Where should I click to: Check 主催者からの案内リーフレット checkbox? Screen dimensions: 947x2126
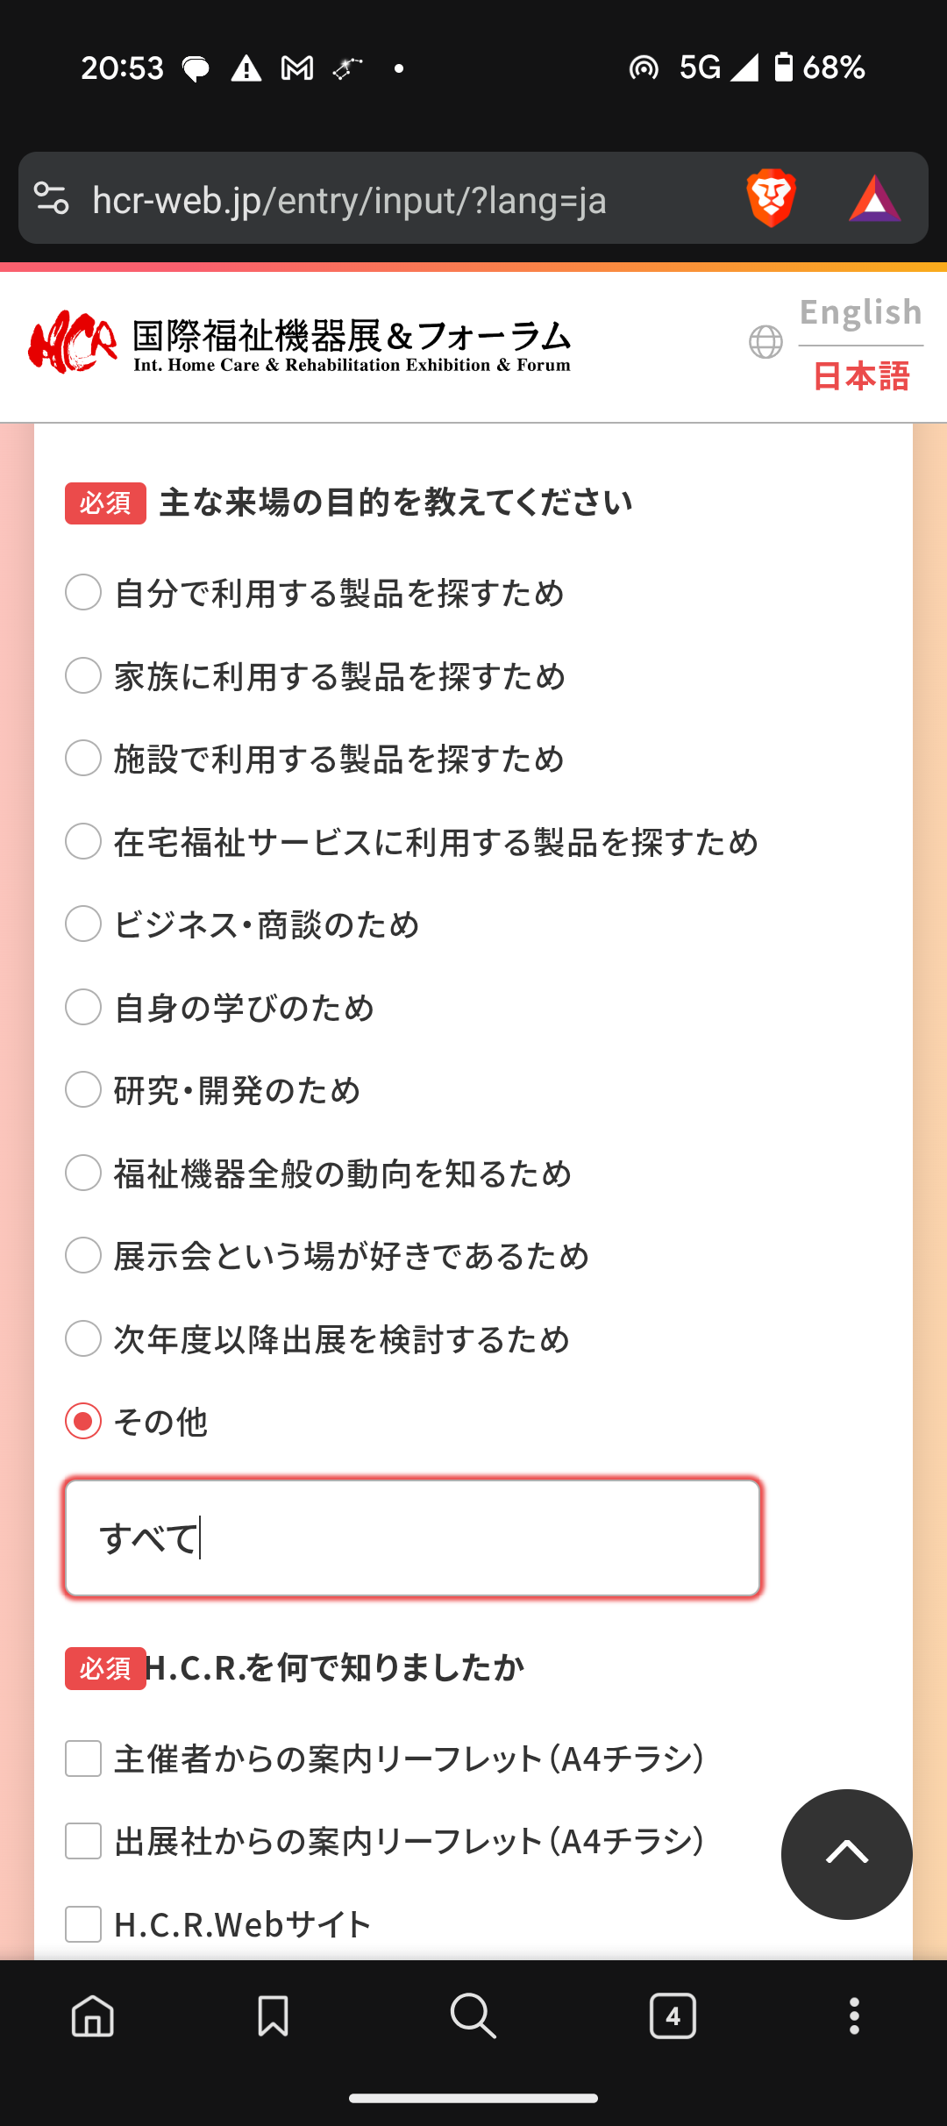tap(83, 1759)
